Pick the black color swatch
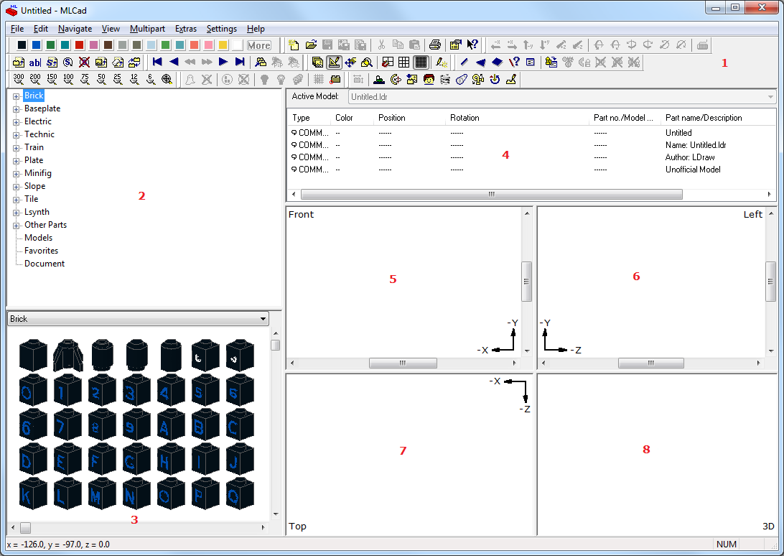 click(x=22, y=45)
